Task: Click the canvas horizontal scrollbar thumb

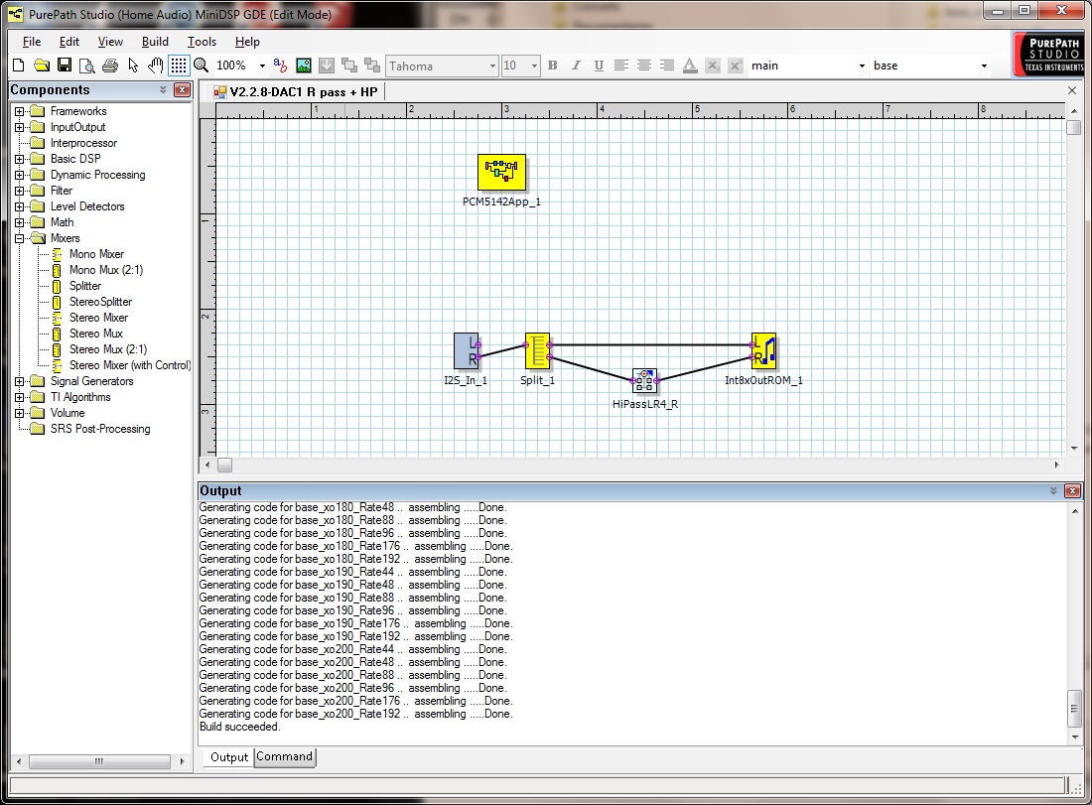Action: (225, 466)
